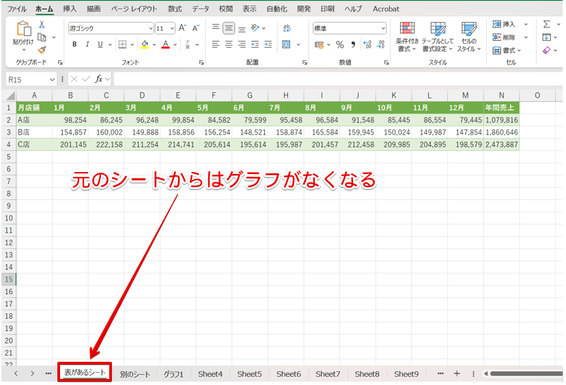The width and height of the screenshot is (566, 385).
Task: Click the Merge and Center icon
Action: tap(286, 44)
